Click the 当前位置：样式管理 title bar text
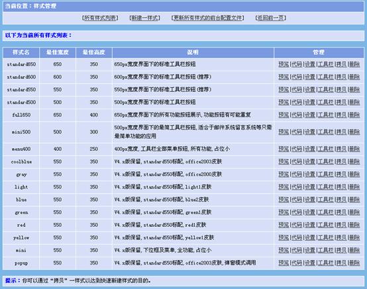This screenshot has width=367, height=289. coord(30,6)
